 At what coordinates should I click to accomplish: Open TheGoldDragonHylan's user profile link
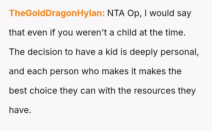pyautogui.click(x=57, y=13)
